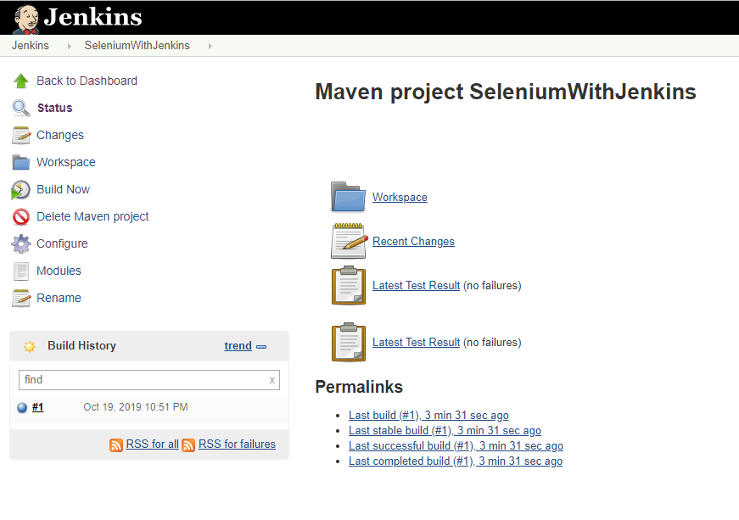Click the large folder Workspace icon in main panel
The image size is (739, 520).
[x=349, y=197]
